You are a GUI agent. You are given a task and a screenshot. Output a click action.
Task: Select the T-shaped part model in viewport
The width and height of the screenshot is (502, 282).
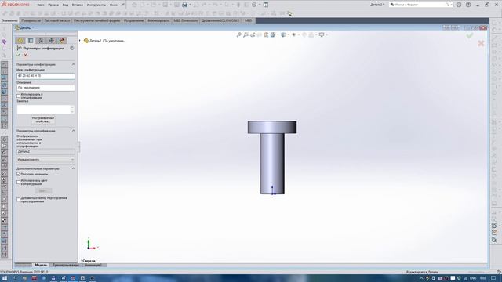[272, 157]
